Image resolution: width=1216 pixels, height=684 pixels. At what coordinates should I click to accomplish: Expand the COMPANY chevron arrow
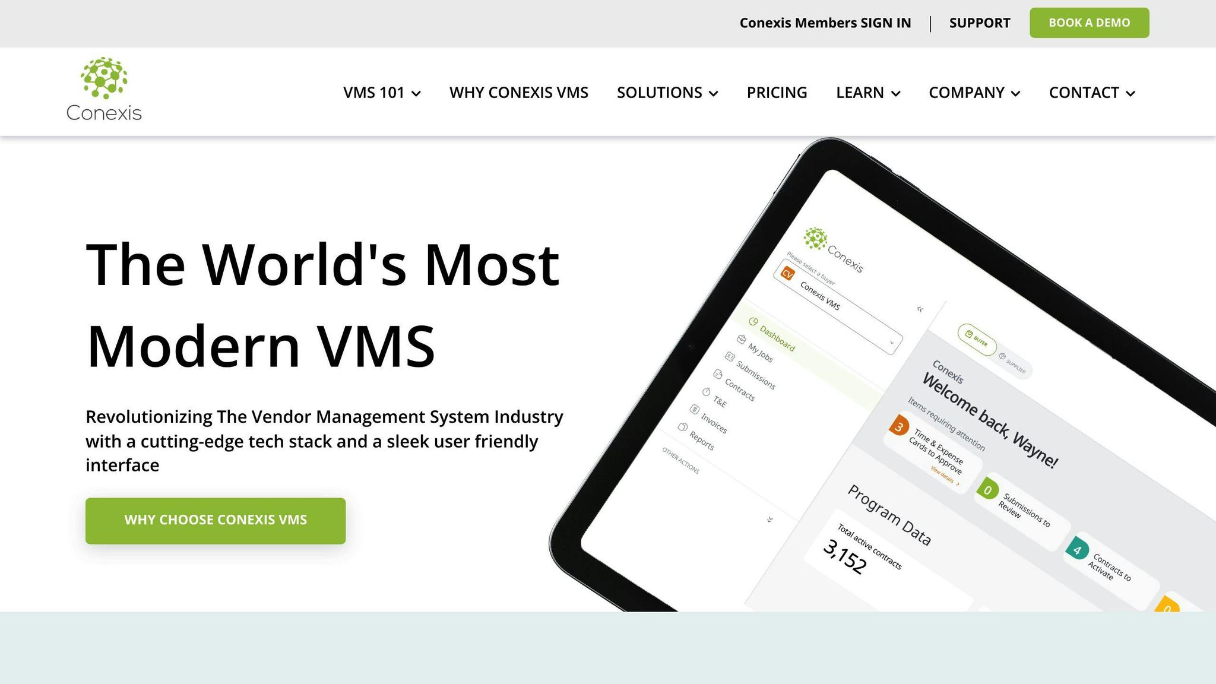tap(1016, 93)
